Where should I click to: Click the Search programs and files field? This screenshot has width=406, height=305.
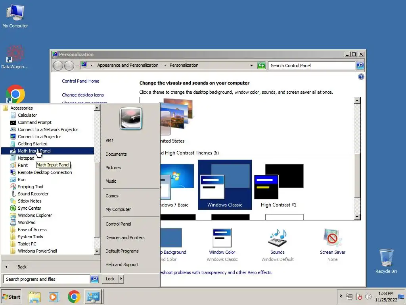[x=47, y=279]
